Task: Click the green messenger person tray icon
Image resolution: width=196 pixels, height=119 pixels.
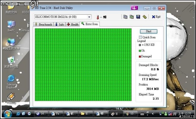Action: coord(166,113)
